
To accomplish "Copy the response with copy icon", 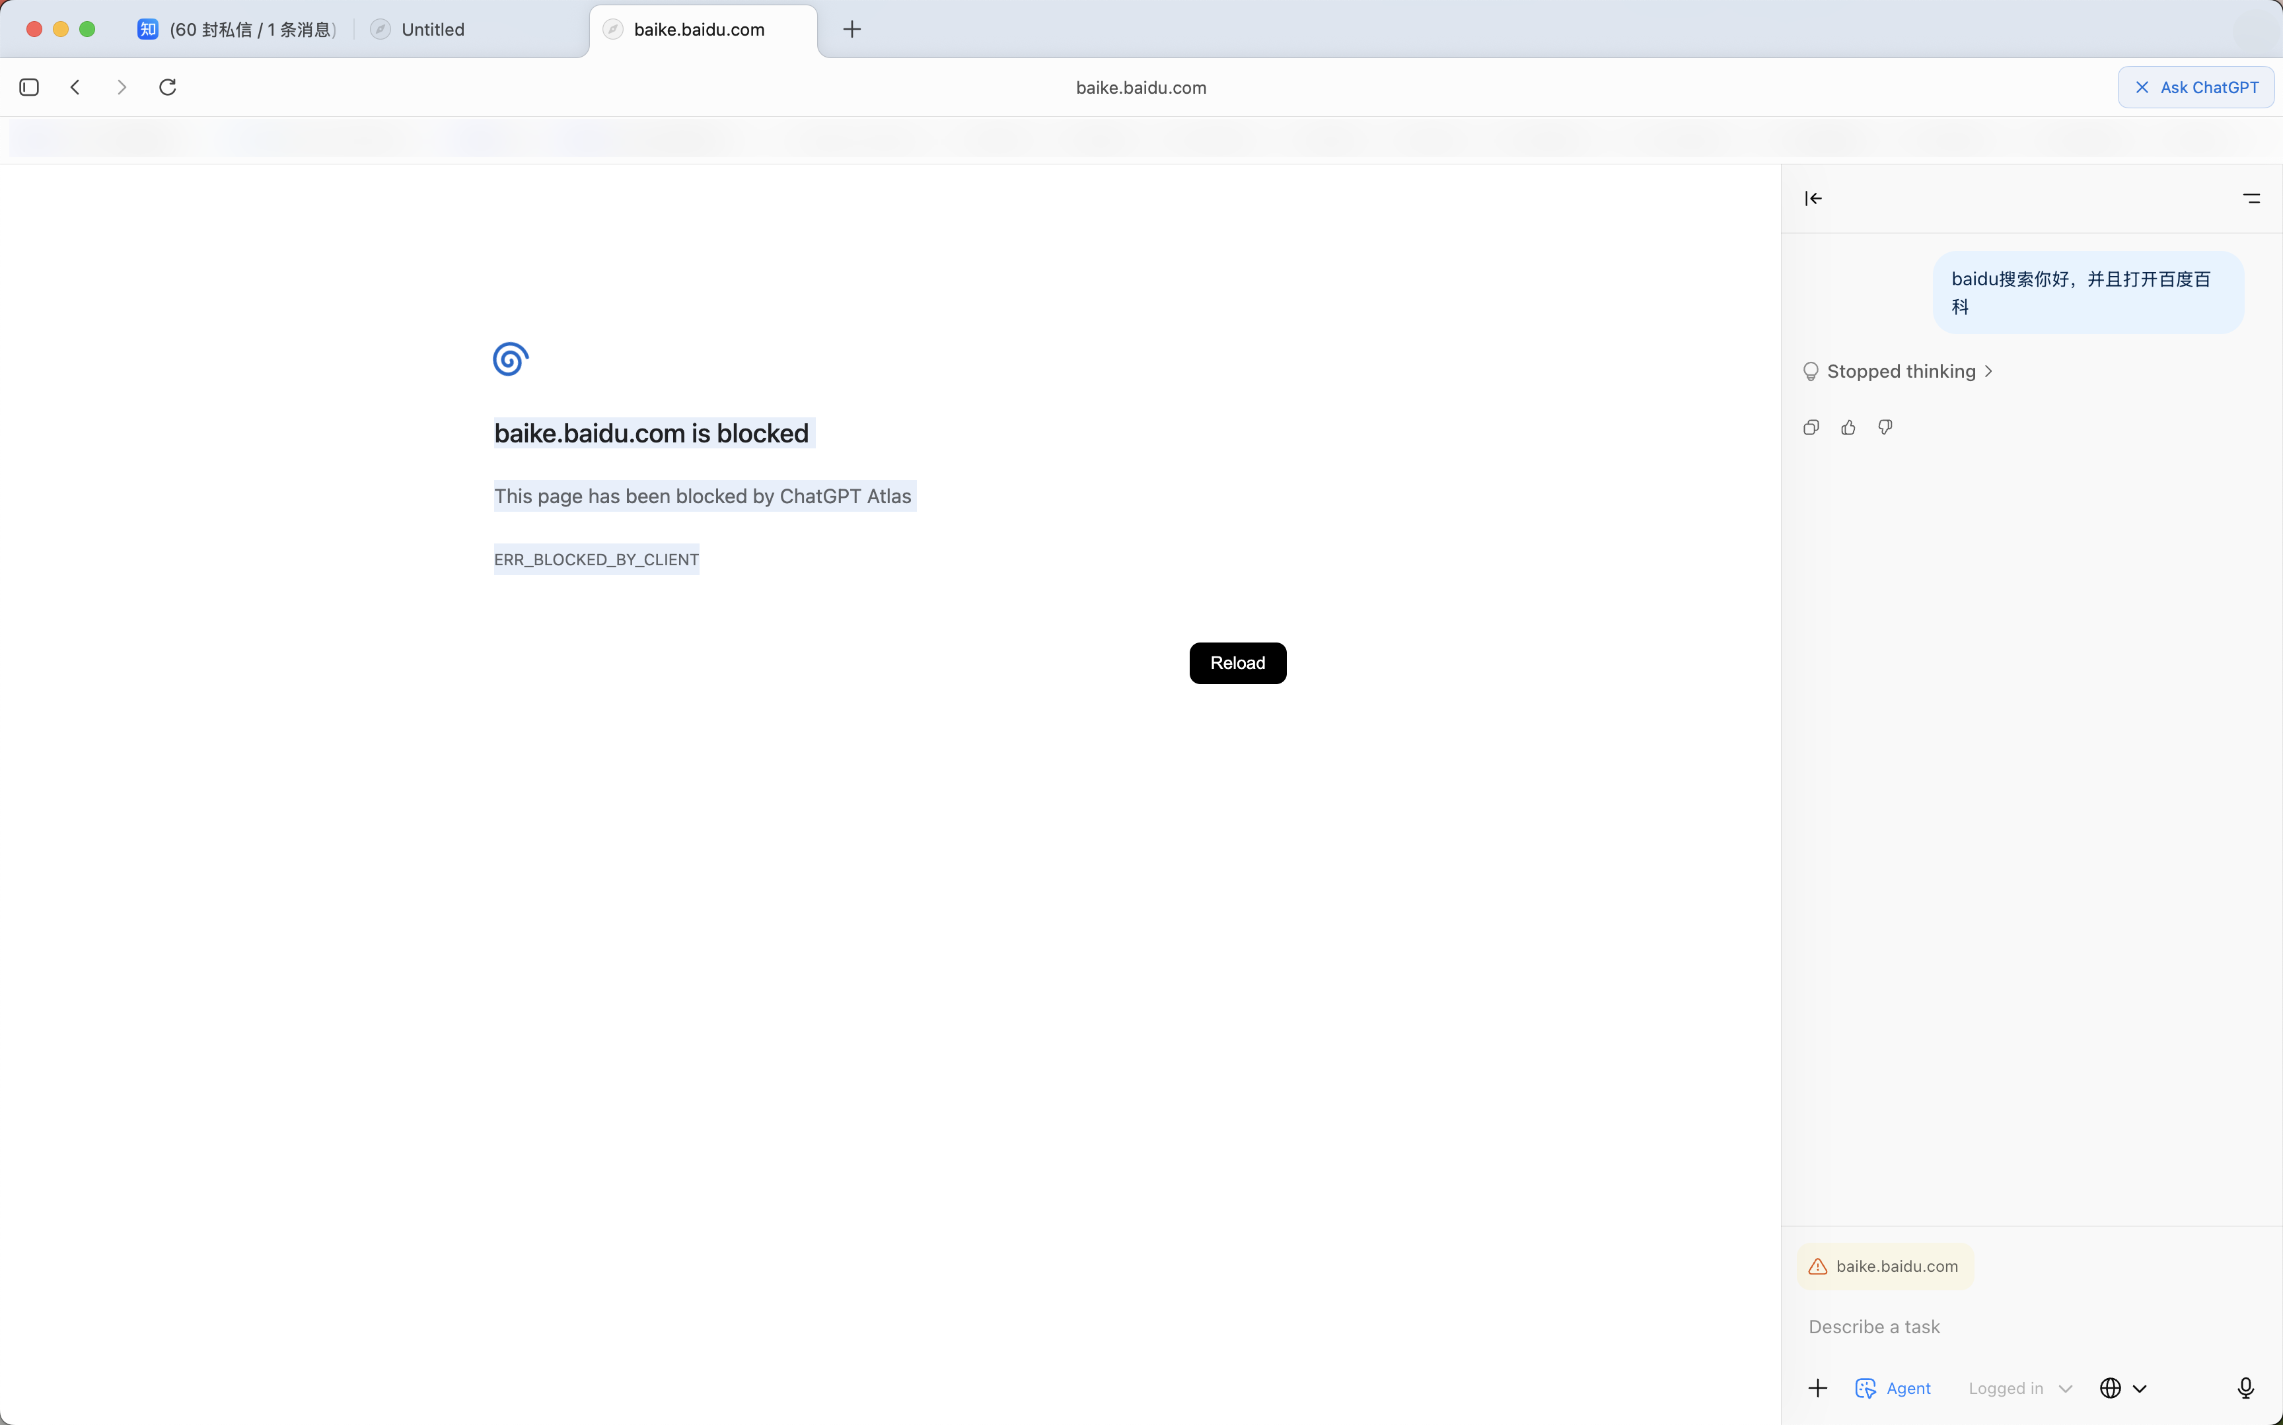I will tap(1811, 428).
